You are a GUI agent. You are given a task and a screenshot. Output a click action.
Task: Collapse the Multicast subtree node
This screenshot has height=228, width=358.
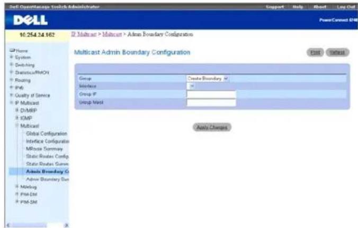[16, 126]
